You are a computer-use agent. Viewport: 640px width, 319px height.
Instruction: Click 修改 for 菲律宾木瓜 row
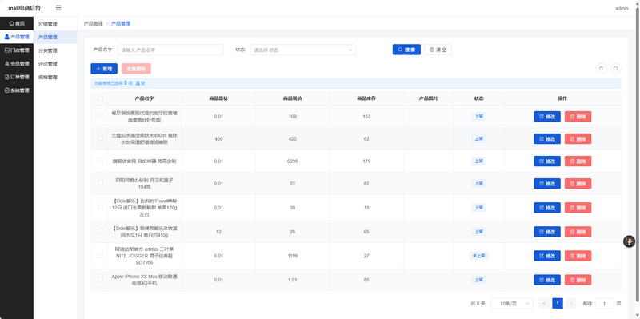[547, 232]
